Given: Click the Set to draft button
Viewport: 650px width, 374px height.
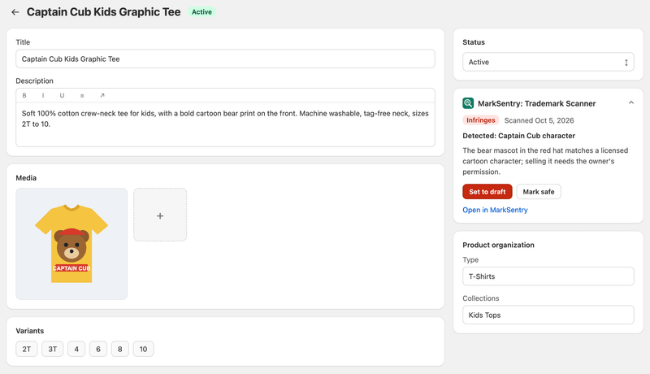Looking at the screenshot, I should (487, 192).
